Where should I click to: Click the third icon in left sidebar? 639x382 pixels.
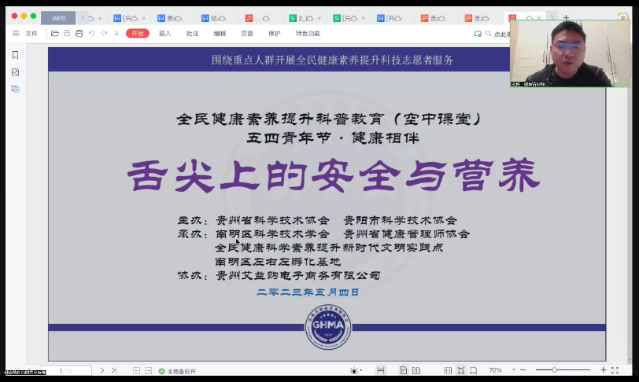pos(15,89)
